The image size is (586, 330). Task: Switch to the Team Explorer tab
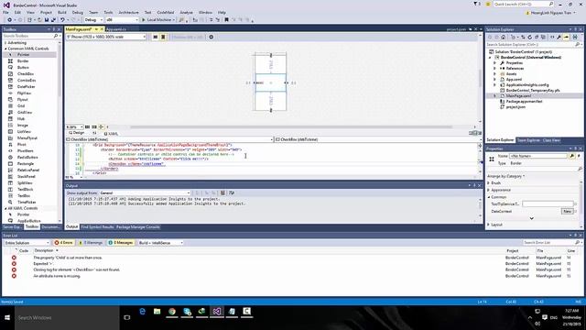click(x=528, y=140)
